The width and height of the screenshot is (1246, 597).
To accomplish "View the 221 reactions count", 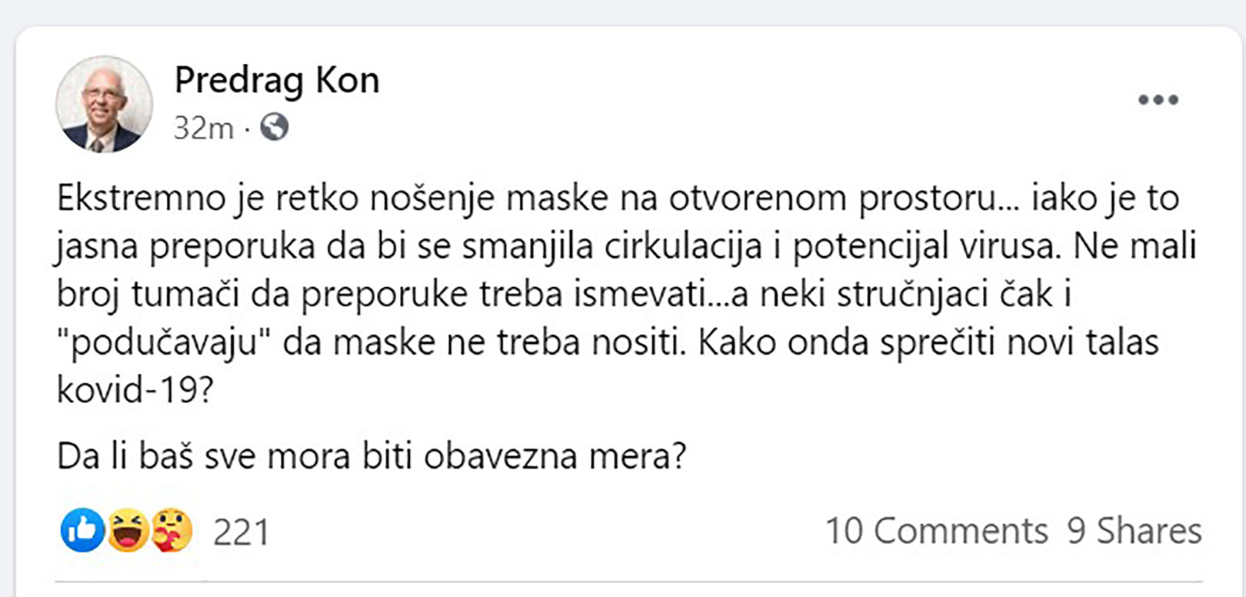I will pyautogui.click(x=242, y=529).
